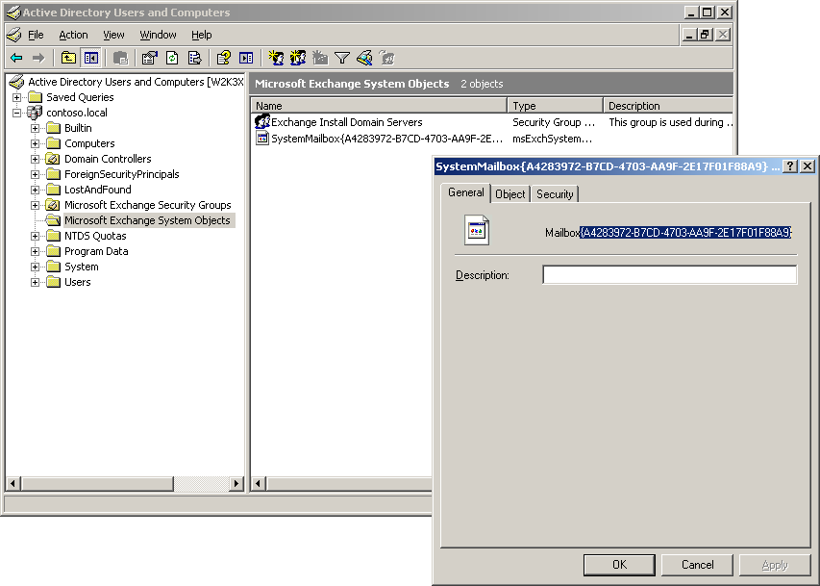
Task: Expand the ForeignSecurityPrincipals node
Action: click(35, 174)
